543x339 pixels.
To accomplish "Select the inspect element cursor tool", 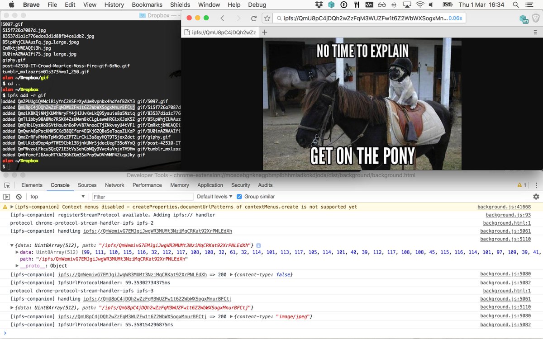I will click(7, 185).
